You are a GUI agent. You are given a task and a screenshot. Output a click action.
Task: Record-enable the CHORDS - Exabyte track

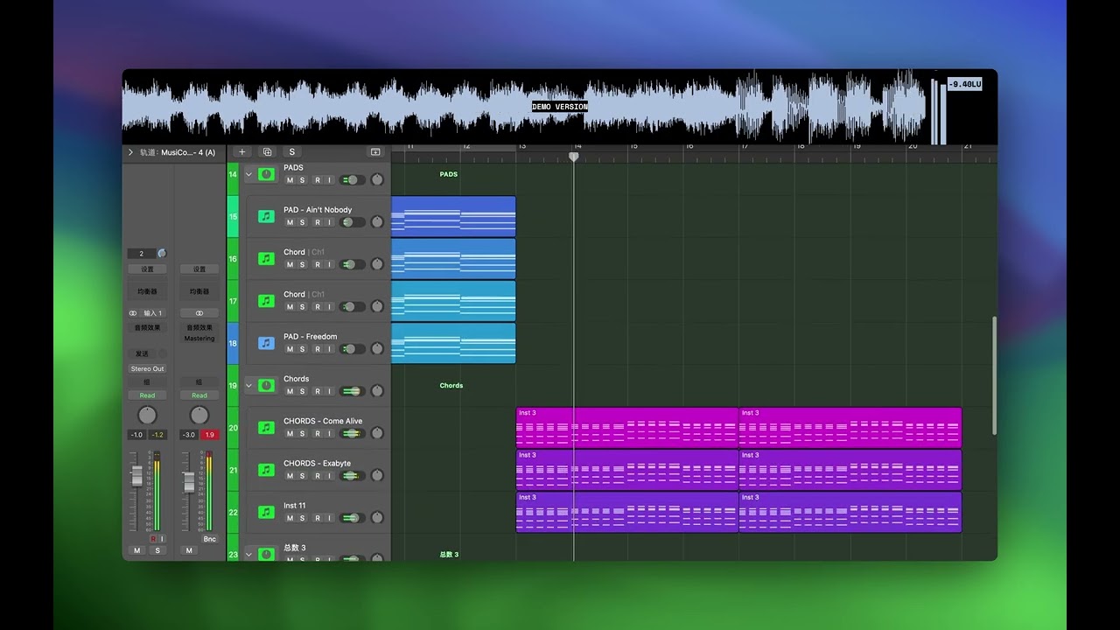pyautogui.click(x=317, y=476)
